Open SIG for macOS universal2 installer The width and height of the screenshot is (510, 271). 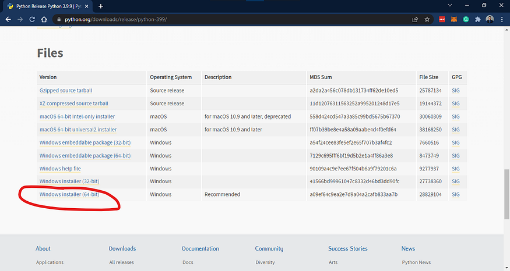[x=456, y=130]
